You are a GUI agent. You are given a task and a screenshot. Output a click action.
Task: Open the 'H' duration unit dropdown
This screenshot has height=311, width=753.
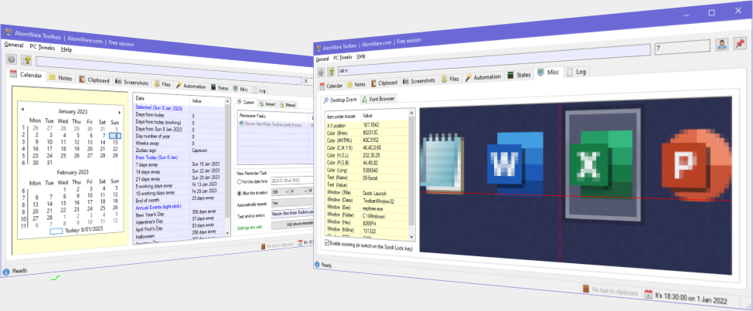tap(298, 191)
